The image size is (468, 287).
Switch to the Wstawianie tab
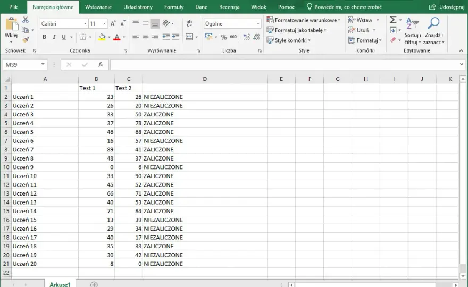tap(98, 7)
